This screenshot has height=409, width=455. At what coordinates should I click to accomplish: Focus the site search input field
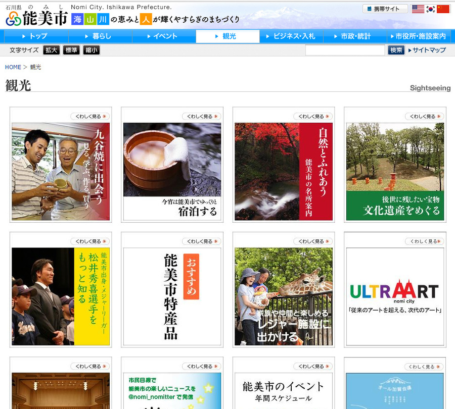345,50
